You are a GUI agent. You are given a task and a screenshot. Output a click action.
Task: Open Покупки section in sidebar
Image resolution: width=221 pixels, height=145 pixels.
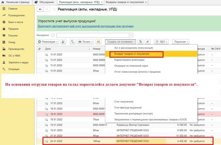tap(13, 35)
